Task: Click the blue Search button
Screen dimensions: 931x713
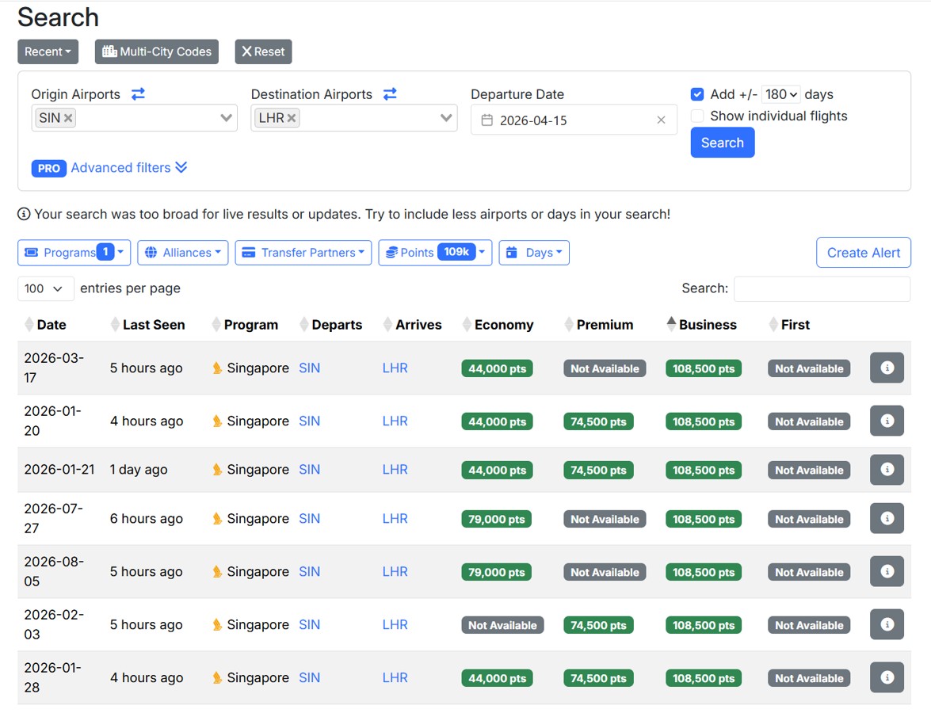Action: point(722,143)
